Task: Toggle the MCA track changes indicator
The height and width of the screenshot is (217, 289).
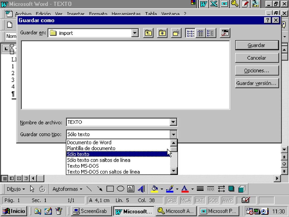Action: [186, 200]
